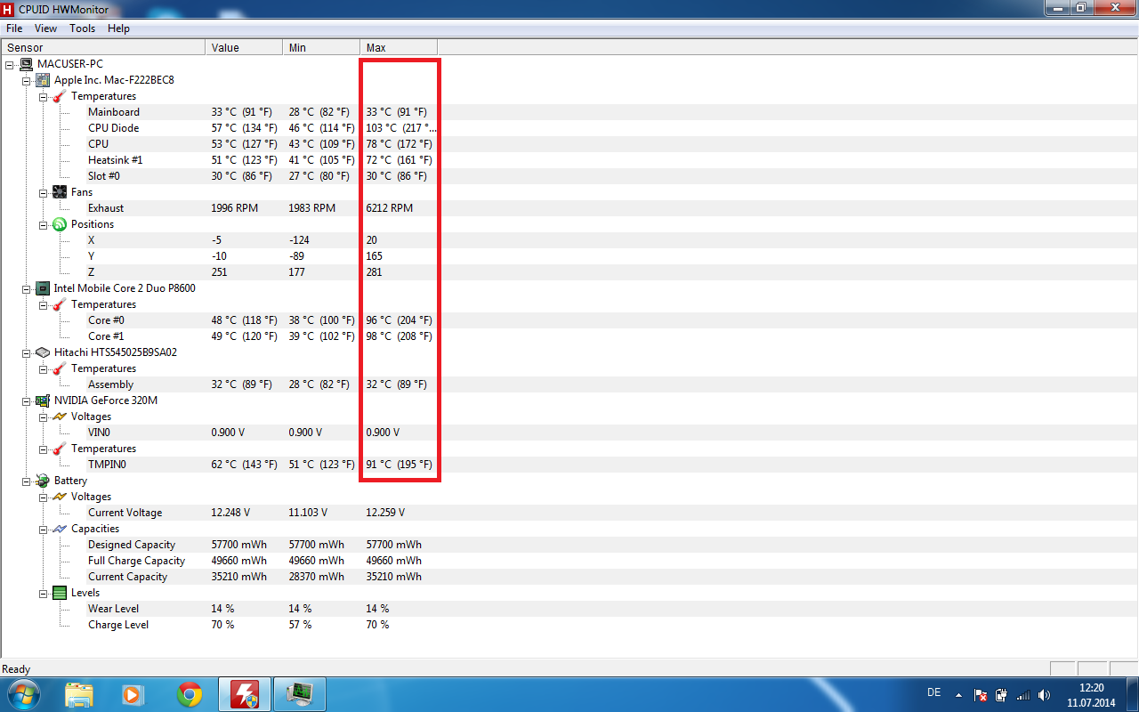Viewport: 1139px width, 712px height.
Task: Click the Max column header
Action: (x=399, y=47)
